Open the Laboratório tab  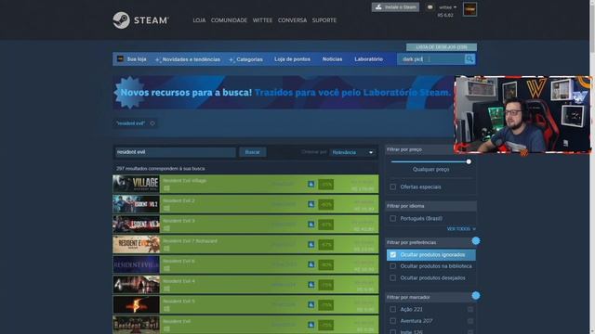(368, 59)
